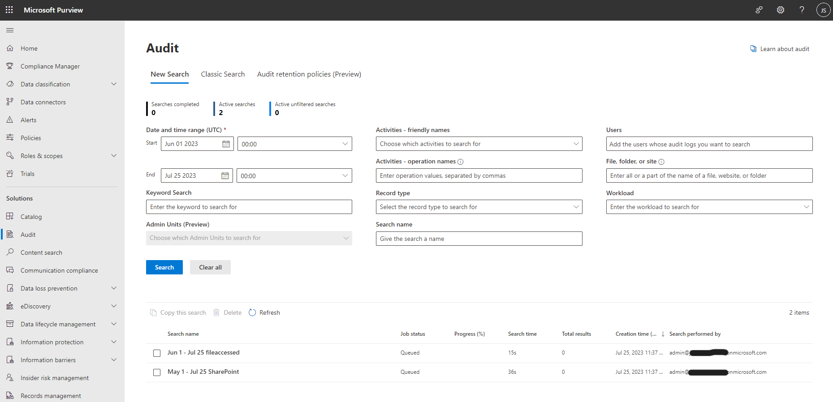Open the End time 00:00 dropdown
The height and width of the screenshot is (402, 833).
coord(294,175)
